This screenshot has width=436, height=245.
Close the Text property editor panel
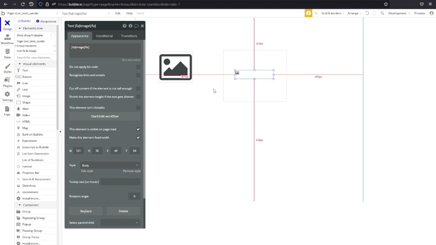pyautogui.click(x=142, y=26)
